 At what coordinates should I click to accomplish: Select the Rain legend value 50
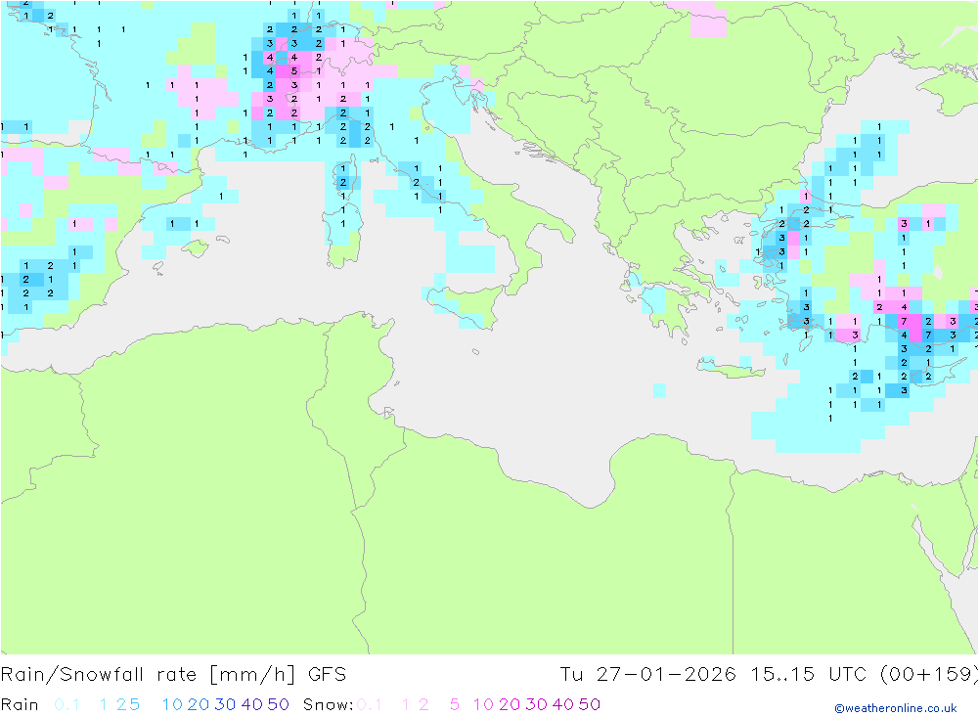click(x=278, y=704)
